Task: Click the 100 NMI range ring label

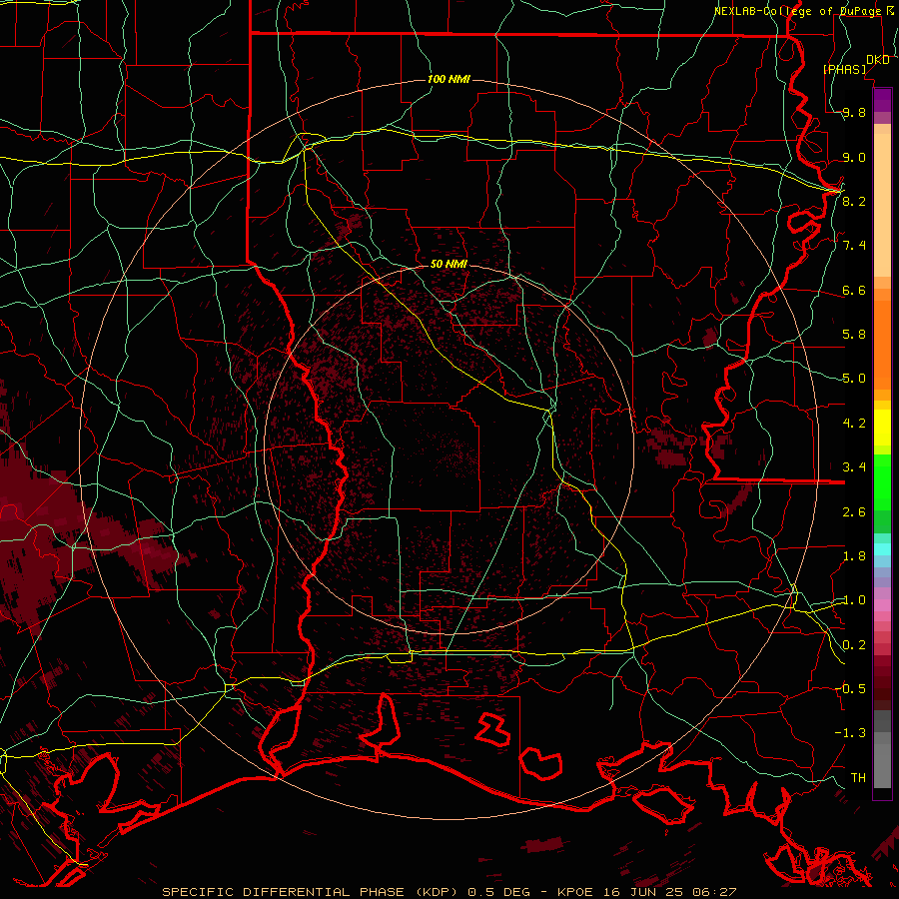Action: [x=449, y=79]
